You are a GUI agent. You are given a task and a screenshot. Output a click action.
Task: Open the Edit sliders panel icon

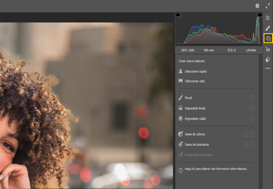click(268, 18)
